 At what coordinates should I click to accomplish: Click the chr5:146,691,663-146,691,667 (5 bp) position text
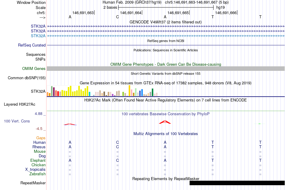(197, 2)
